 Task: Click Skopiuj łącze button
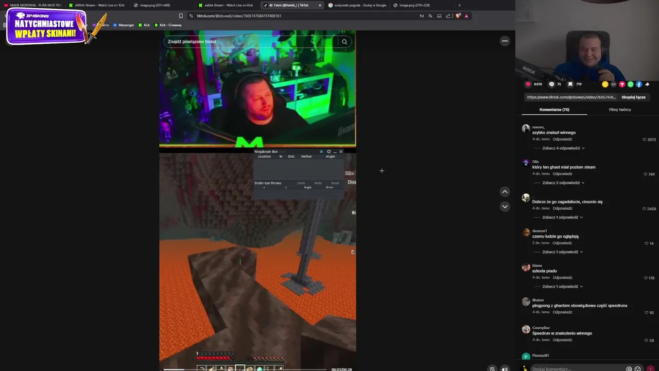click(633, 97)
